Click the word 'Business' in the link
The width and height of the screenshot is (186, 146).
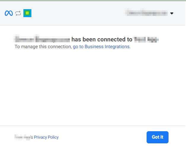[x=94, y=47]
